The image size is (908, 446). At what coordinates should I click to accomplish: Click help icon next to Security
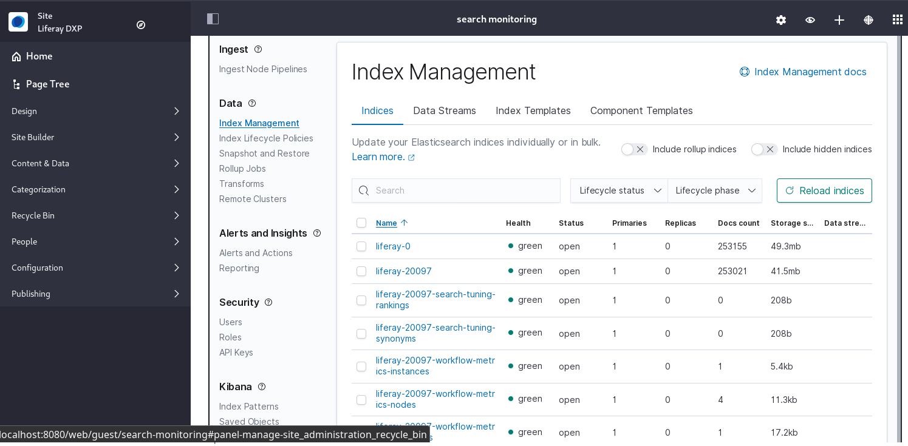[268, 302]
